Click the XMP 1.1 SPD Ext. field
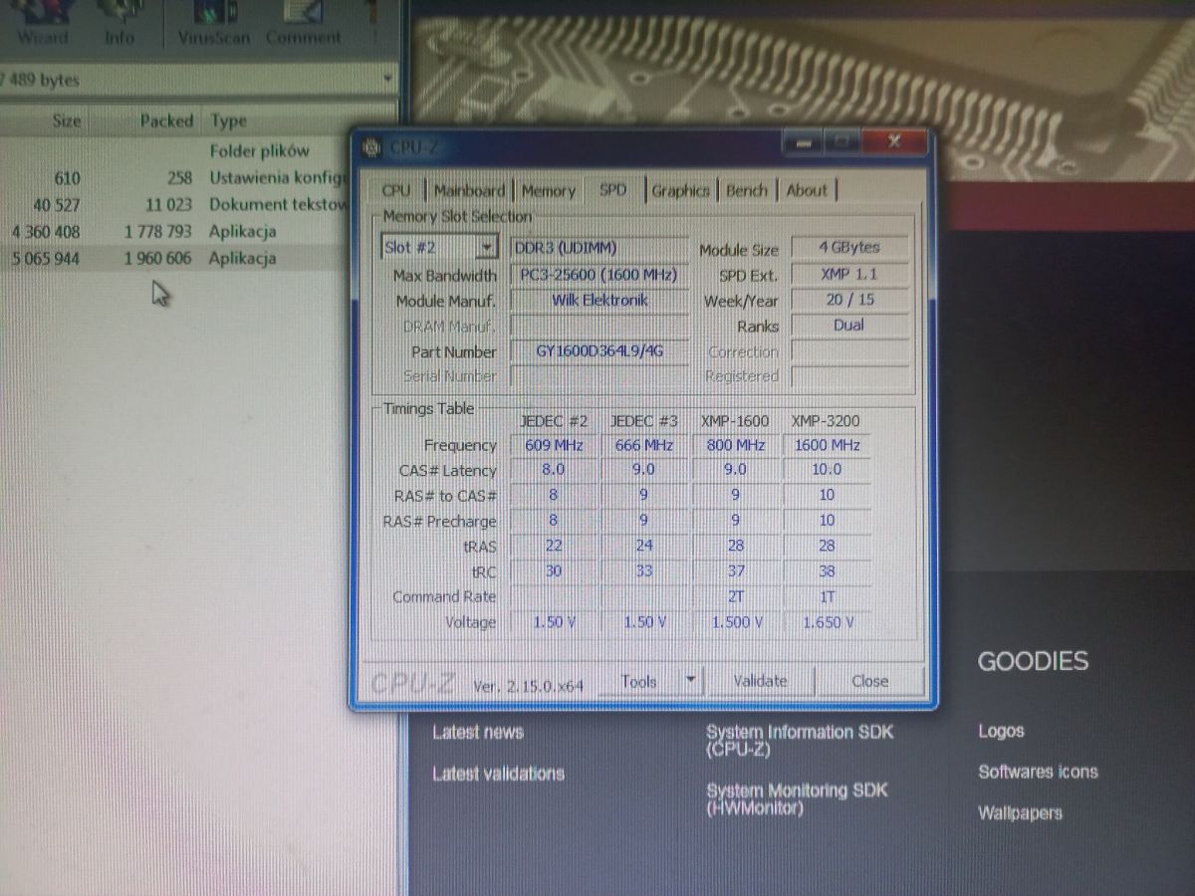This screenshot has width=1195, height=896. click(849, 274)
